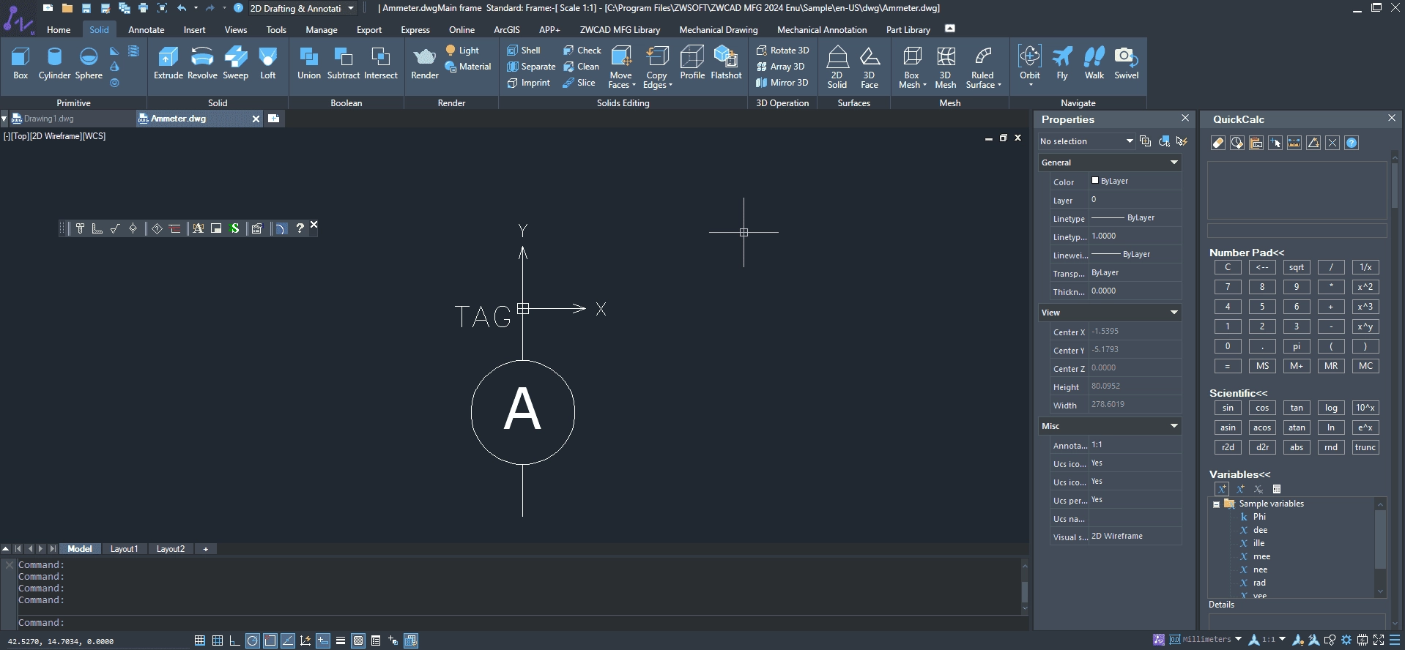Toggle object snap tracking in status bar
Image resolution: width=1405 pixels, height=650 pixels.
(x=287, y=640)
